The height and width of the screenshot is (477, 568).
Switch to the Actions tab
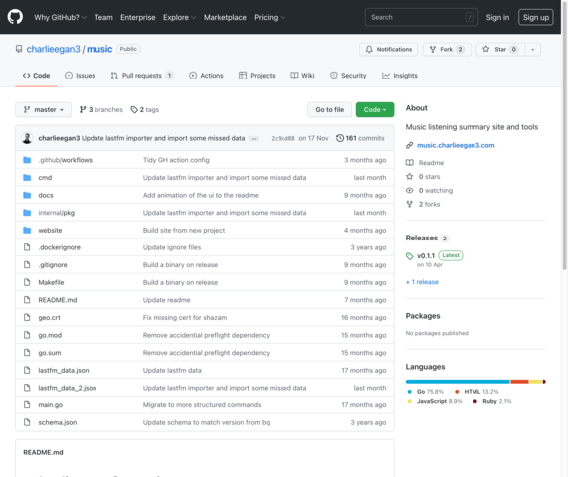[x=206, y=76]
